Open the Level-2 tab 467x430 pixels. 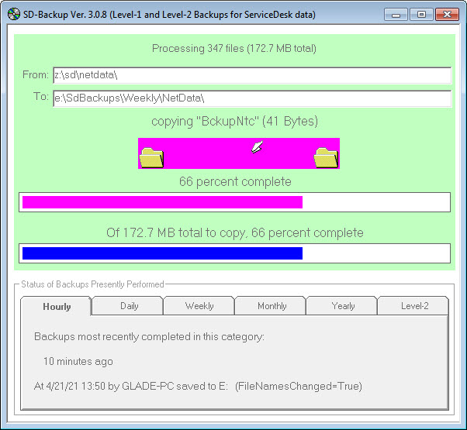coord(413,306)
